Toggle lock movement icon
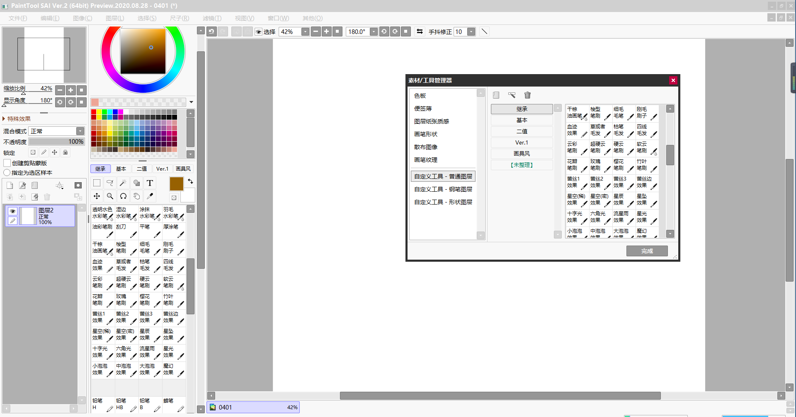 [x=54, y=152]
